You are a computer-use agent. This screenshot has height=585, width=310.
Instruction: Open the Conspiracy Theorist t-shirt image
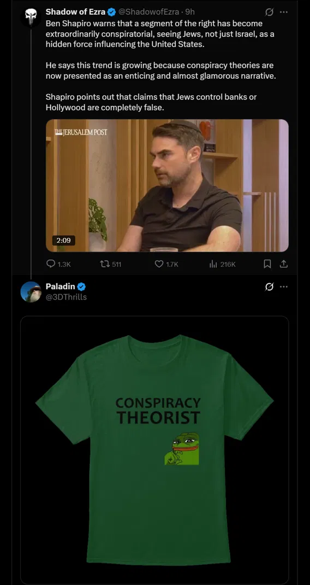154,450
